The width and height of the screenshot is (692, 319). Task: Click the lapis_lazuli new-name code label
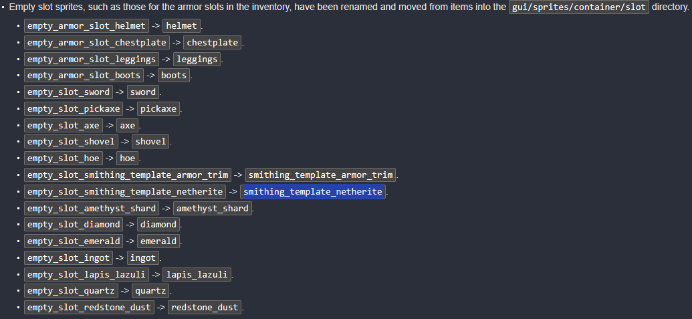pos(197,274)
